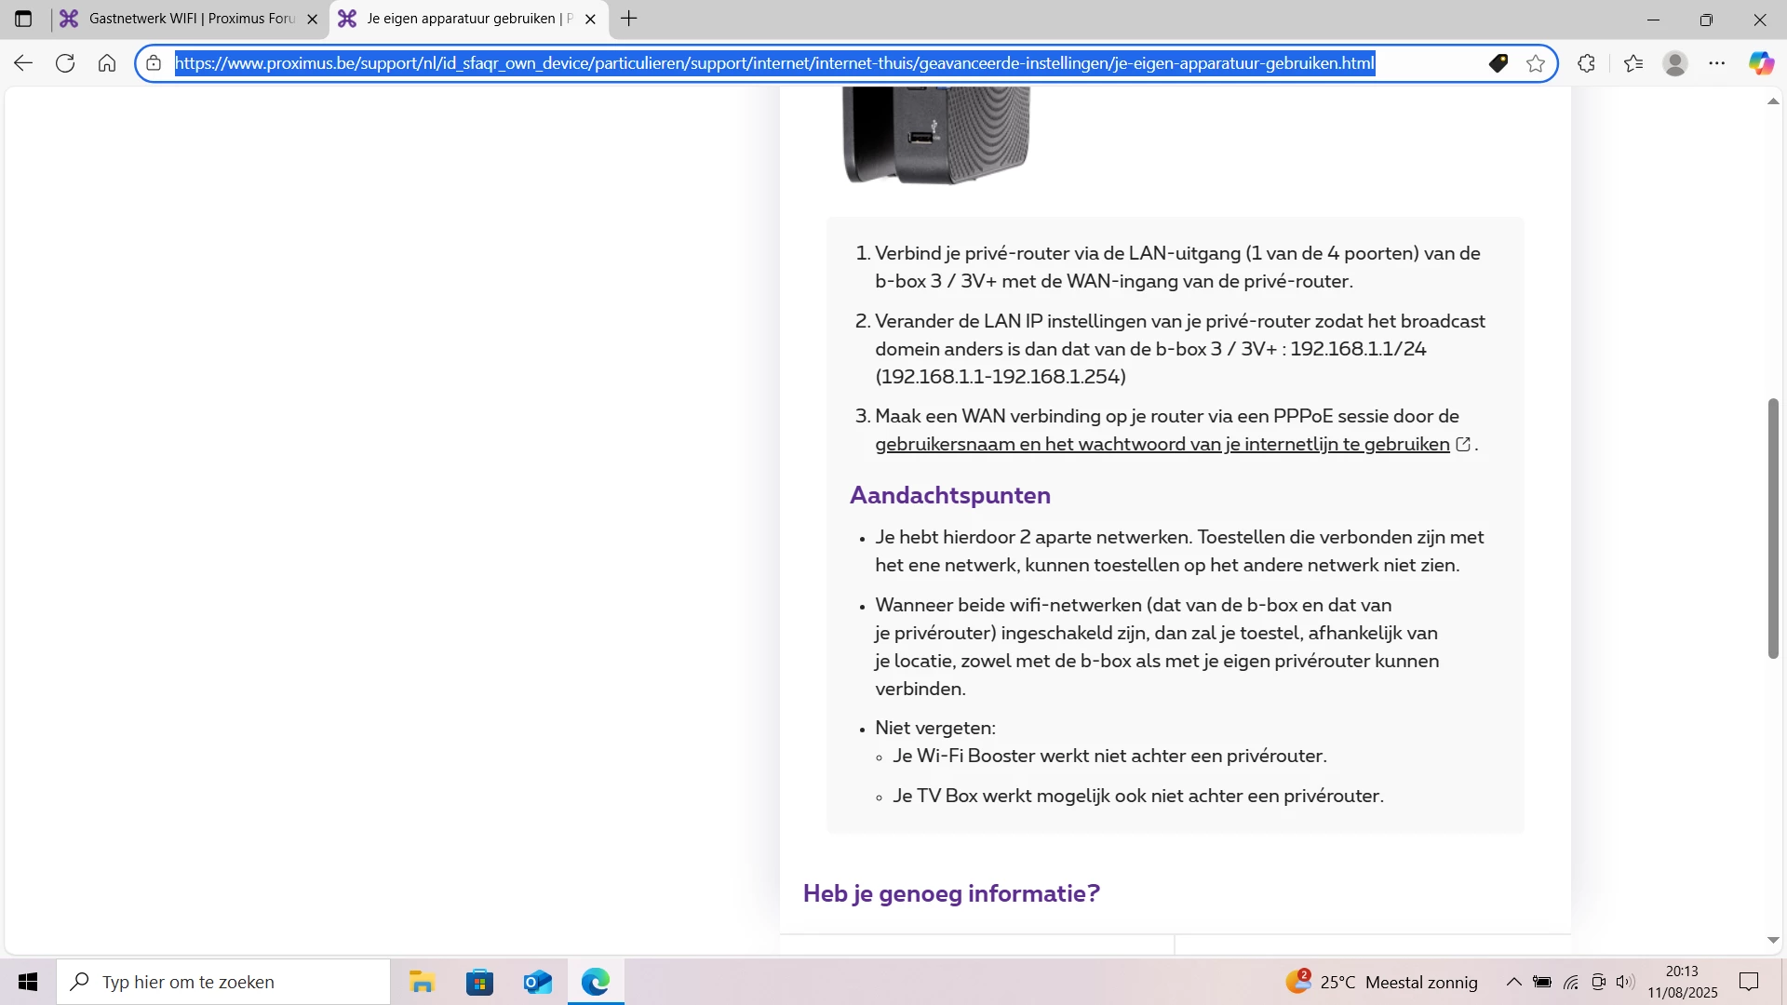
Task: Show hidden system tray icons chevron
Action: [x=1513, y=982]
